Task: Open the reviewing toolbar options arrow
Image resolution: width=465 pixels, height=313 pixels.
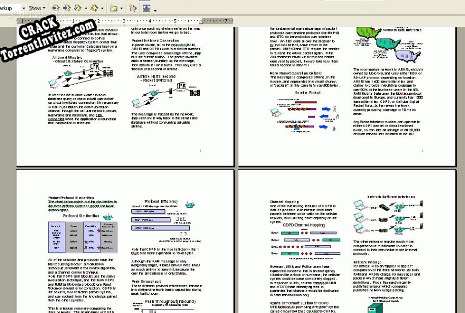Action: [155, 10]
